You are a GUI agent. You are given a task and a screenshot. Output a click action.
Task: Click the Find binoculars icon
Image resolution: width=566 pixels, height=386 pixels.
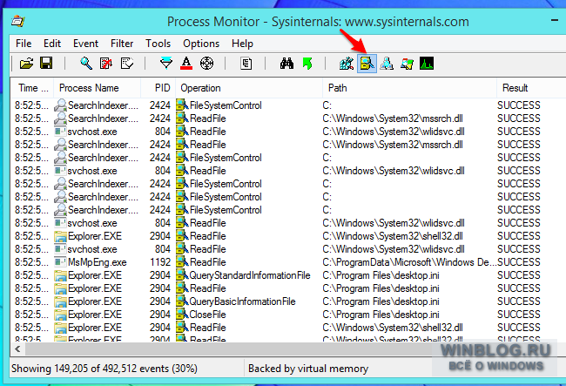click(286, 64)
